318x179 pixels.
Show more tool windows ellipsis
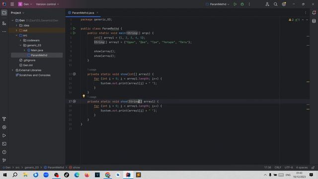[4, 31]
